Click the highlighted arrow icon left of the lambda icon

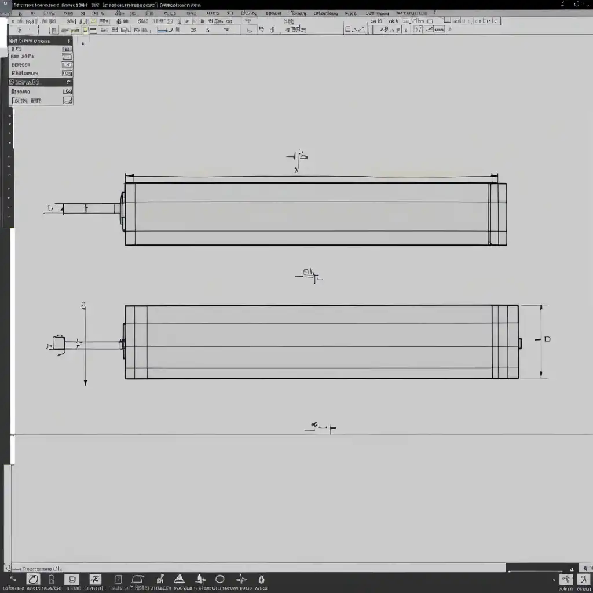click(566, 579)
